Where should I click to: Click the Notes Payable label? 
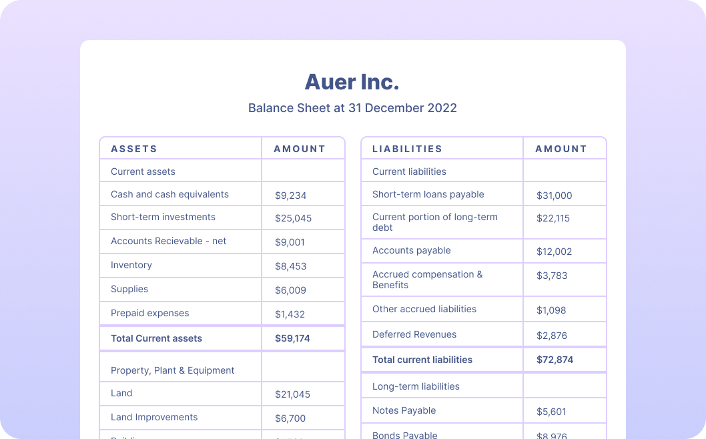(x=404, y=410)
